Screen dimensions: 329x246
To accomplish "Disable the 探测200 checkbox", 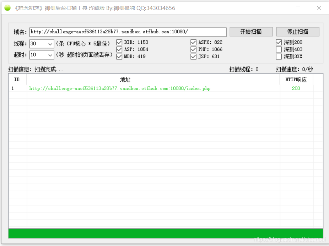I will click(279, 42).
